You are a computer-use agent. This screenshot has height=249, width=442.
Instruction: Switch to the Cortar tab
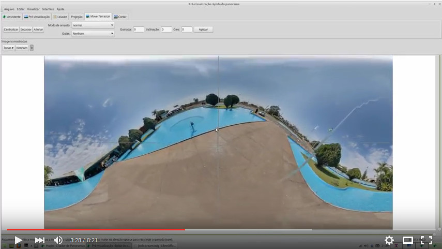(x=120, y=17)
